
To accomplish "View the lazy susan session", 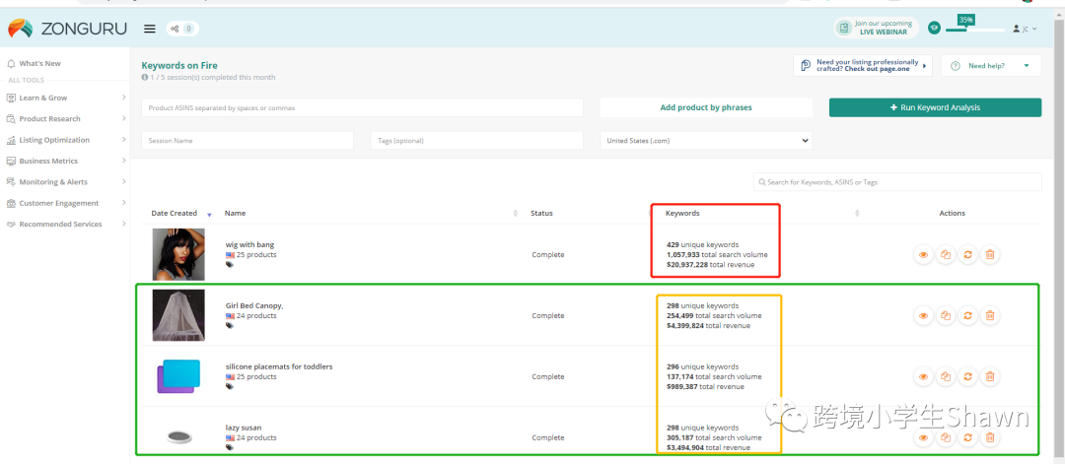I will pyautogui.click(x=923, y=437).
